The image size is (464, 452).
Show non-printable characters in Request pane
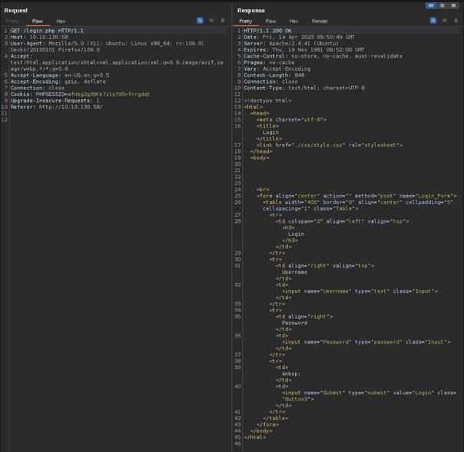[211, 21]
